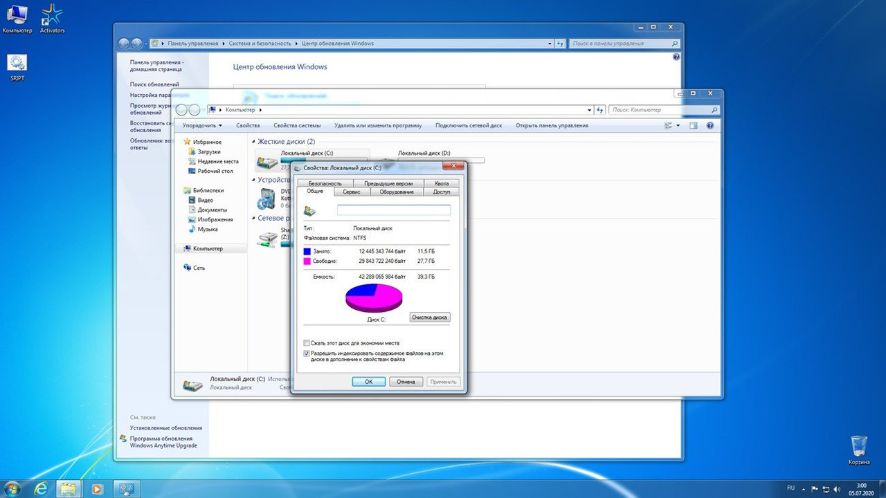Select Недавние места in navigation pane
886x498 pixels.
213,161
